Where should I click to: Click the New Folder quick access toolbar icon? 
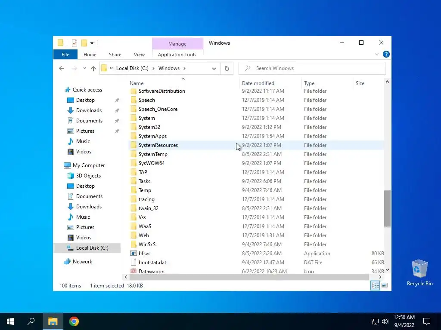click(84, 43)
